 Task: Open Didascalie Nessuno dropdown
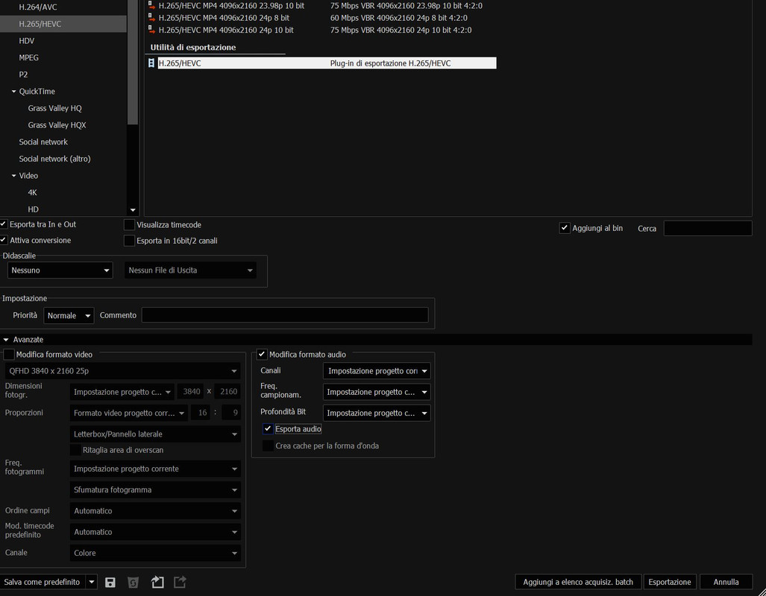point(60,270)
